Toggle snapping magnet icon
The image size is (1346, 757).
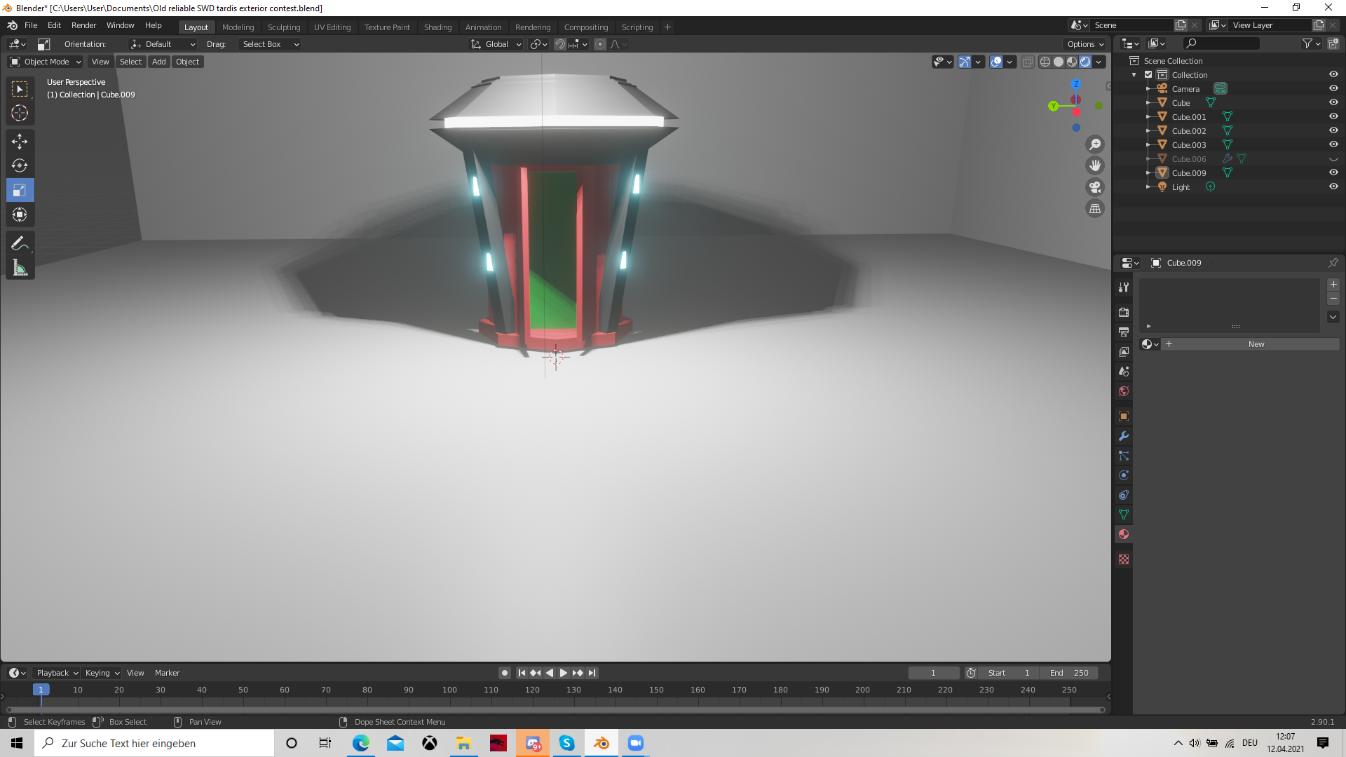click(x=559, y=44)
